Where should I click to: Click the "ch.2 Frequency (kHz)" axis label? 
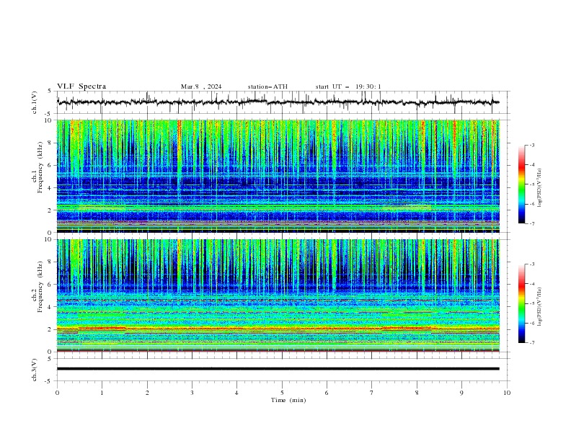[x=37, y=295]
